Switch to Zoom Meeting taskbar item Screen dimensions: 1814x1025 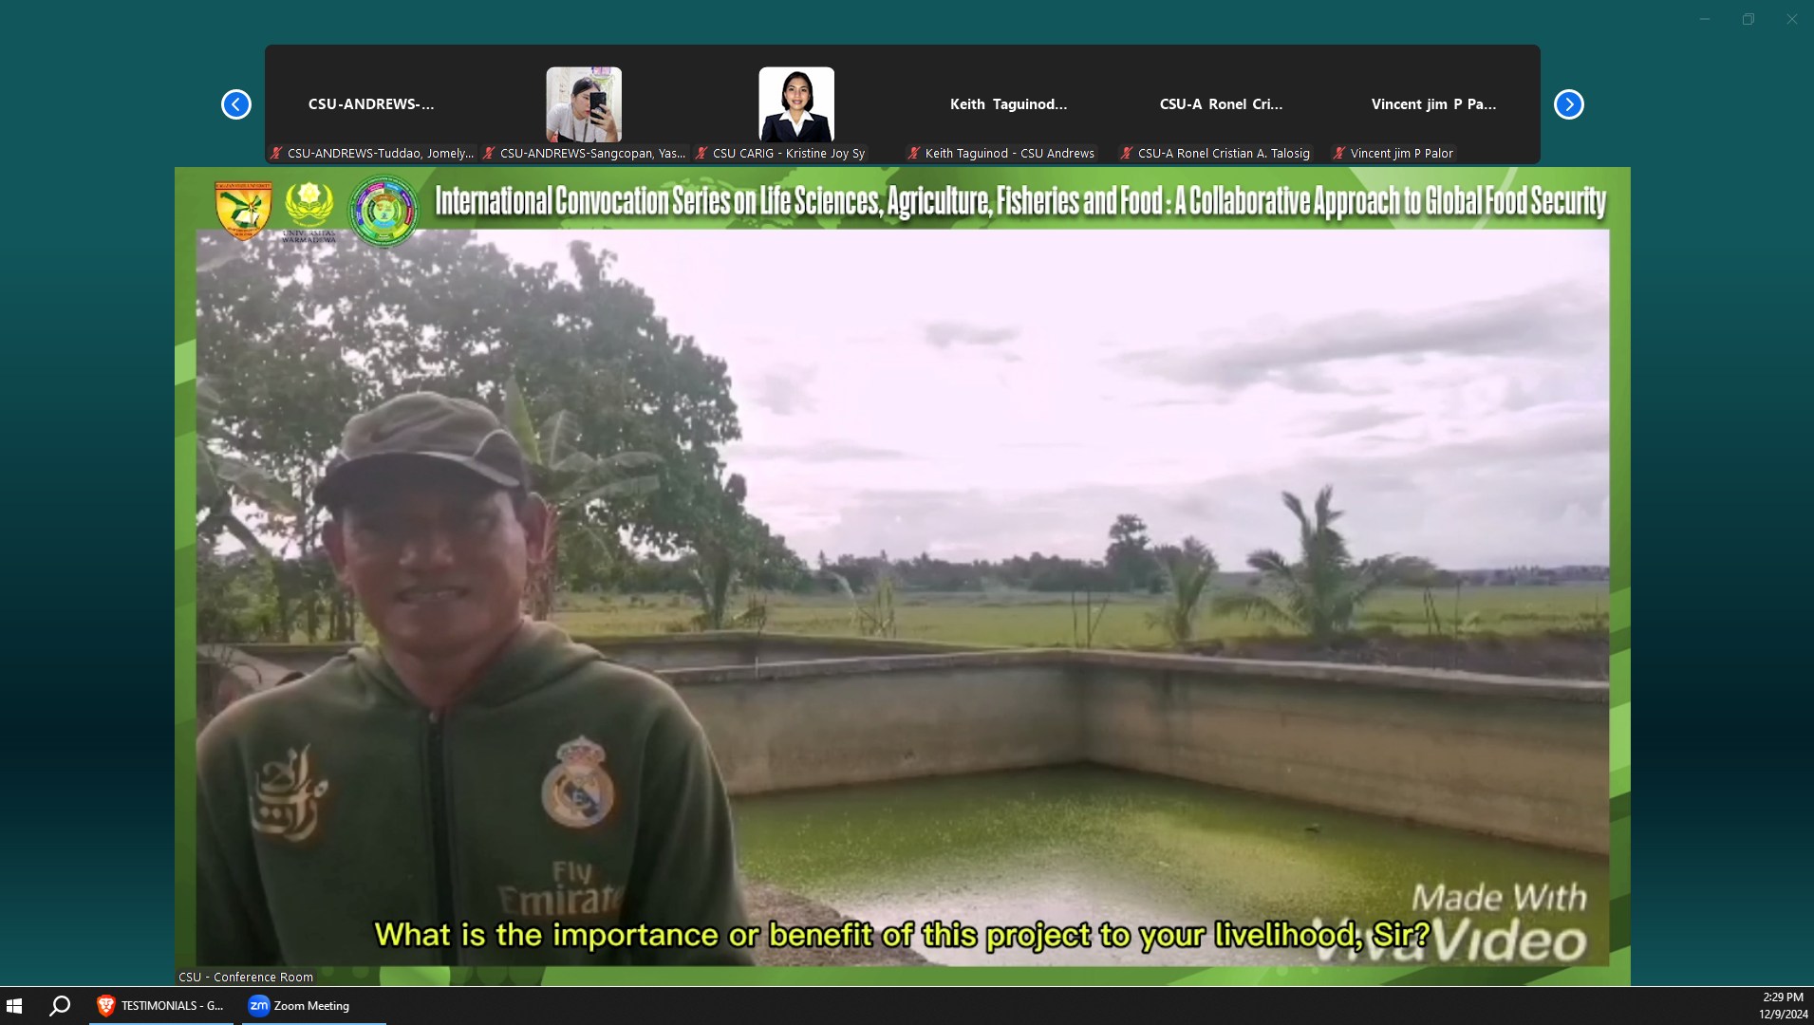[x=313, y=1006]
